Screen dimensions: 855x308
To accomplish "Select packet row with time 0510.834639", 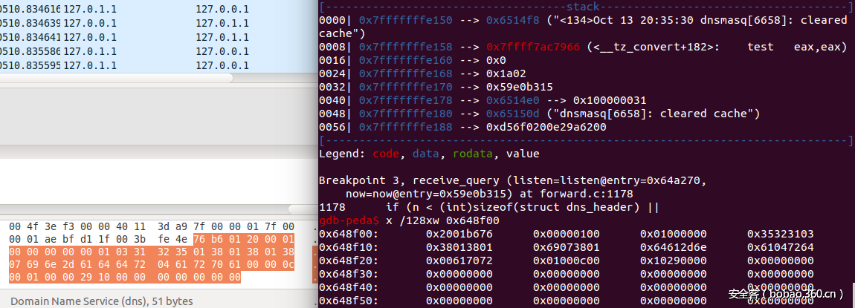I will tap(158, 24).
